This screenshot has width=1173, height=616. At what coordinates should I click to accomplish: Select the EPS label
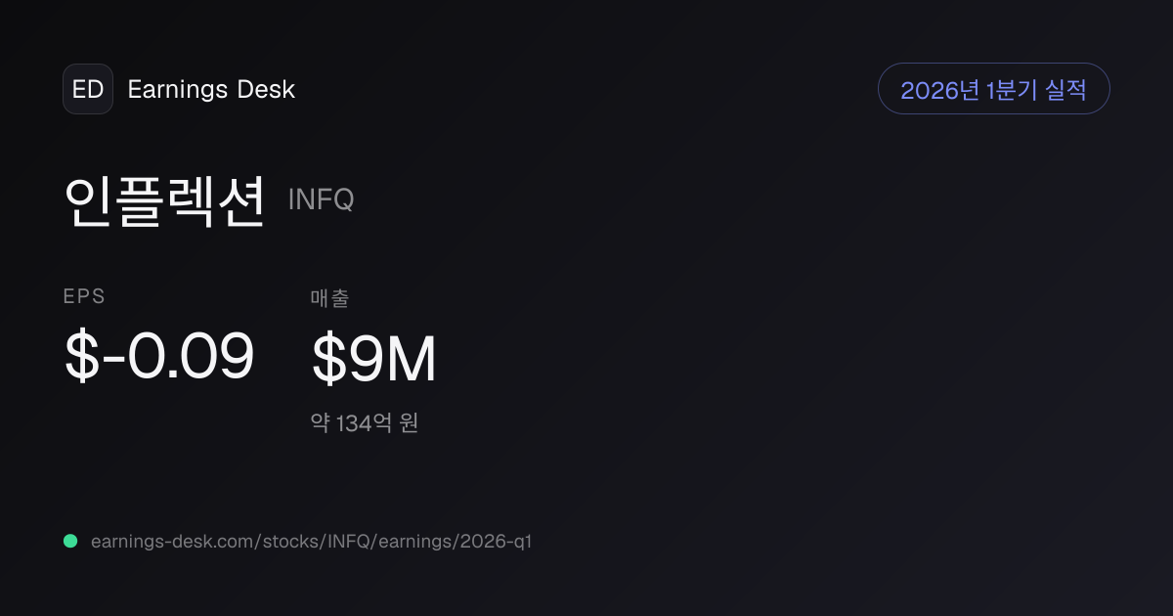pos(84,297)
